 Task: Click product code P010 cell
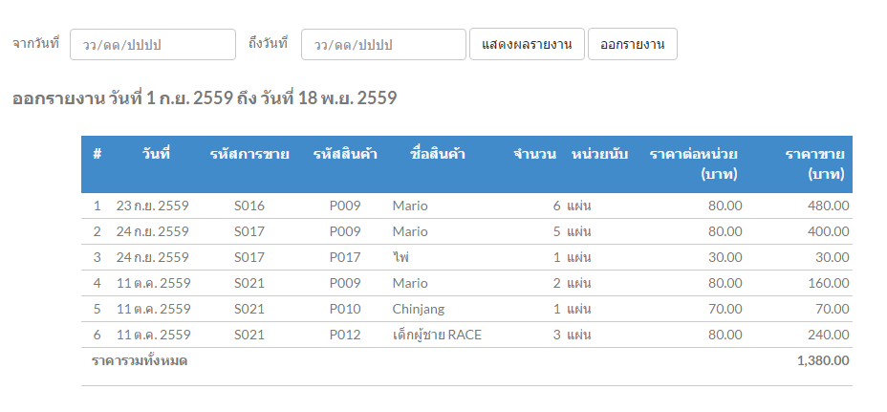click(x=345, y=309)
